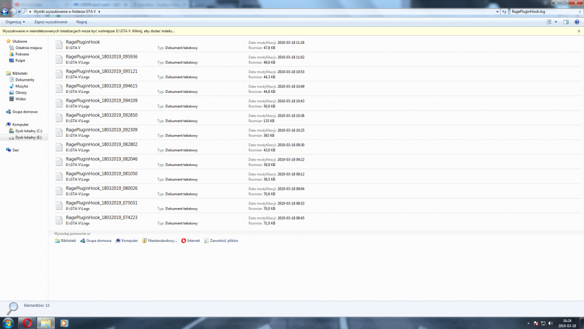Screen dimensions: 584x329
Task: Search again on Internet
Action: click(190, 241)
